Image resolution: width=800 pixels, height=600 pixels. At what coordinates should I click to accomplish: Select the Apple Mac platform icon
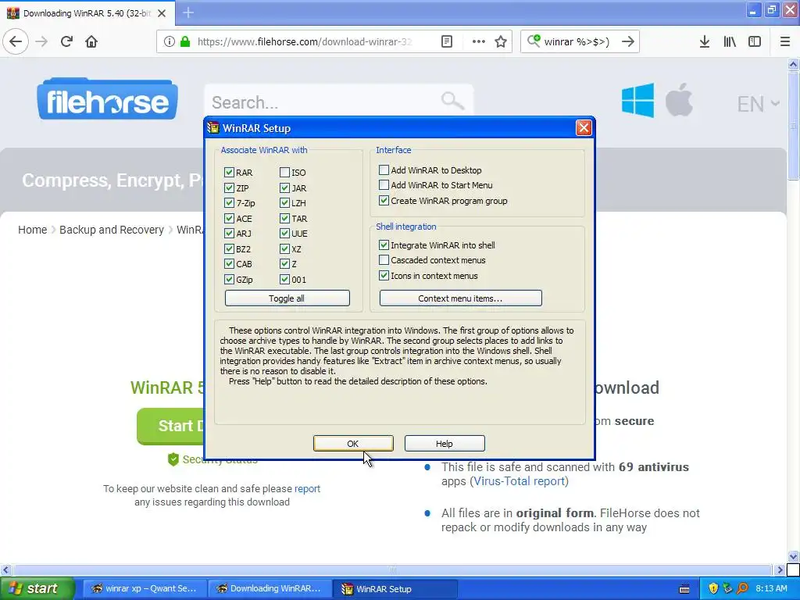click(x=679, y=100)
